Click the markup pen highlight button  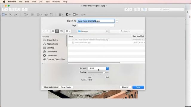(127, 9)
